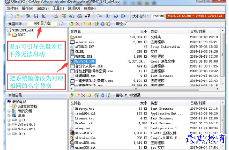Expand the ScTool(D:) drive node
This screenshot has height=150, width=229.
[9, 125]
